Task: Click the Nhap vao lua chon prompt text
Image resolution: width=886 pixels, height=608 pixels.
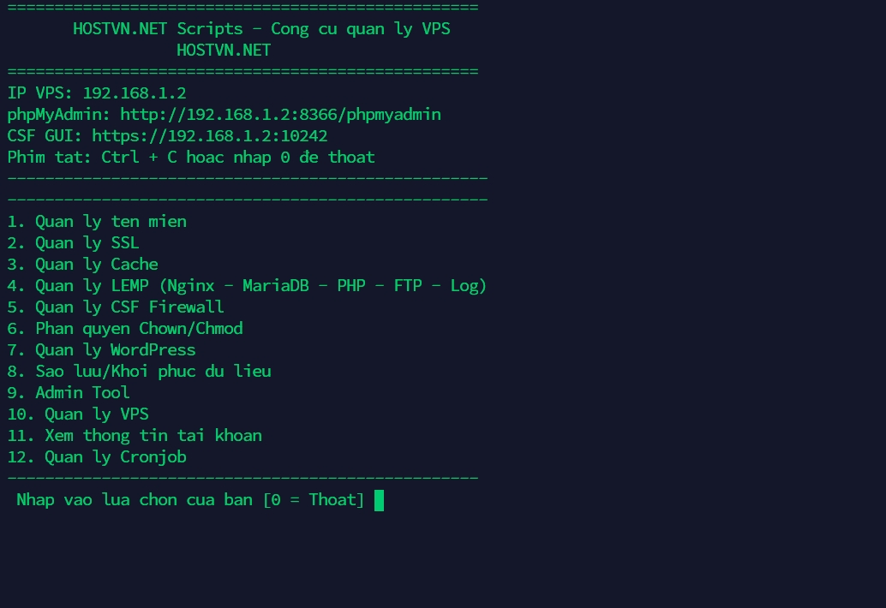Action: coord(190,500)
